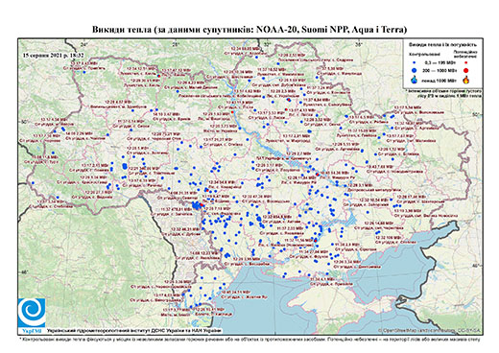
Task: Click the 36° longitude label at top
Action: click(359, 44)
